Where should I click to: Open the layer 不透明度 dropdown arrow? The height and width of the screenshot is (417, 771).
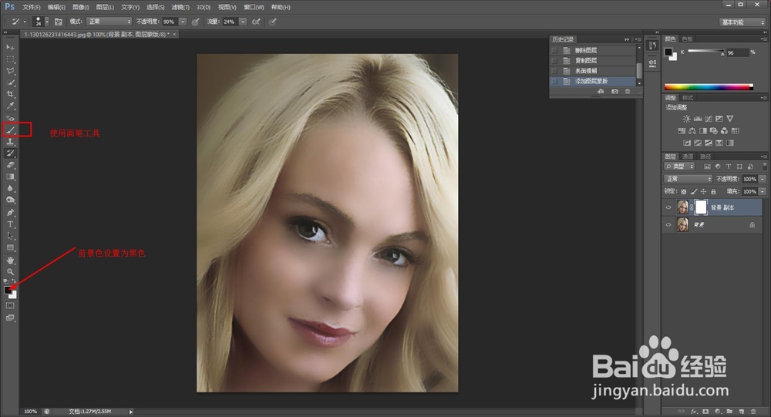[x=763, y=179]
